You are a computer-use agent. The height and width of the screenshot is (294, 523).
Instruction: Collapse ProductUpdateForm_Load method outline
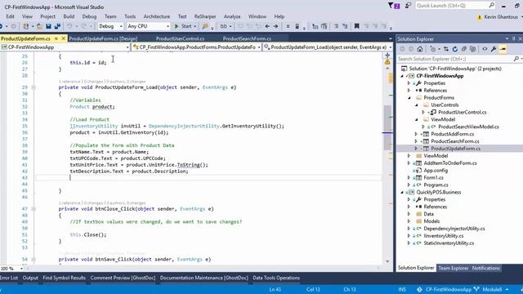pos(34,87)
